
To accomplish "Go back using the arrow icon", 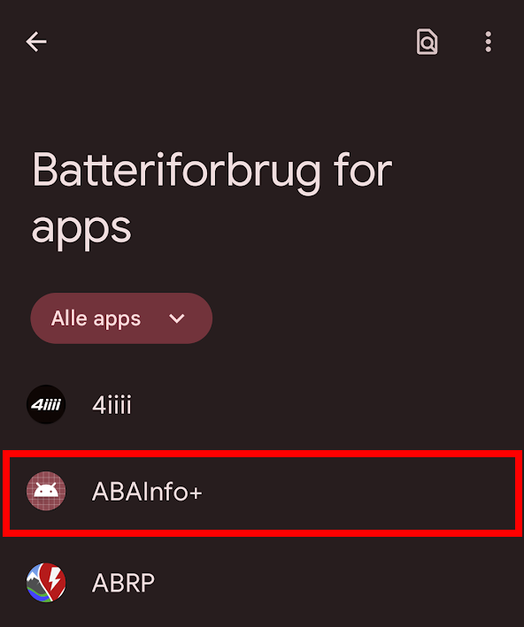I will point(36,42).
